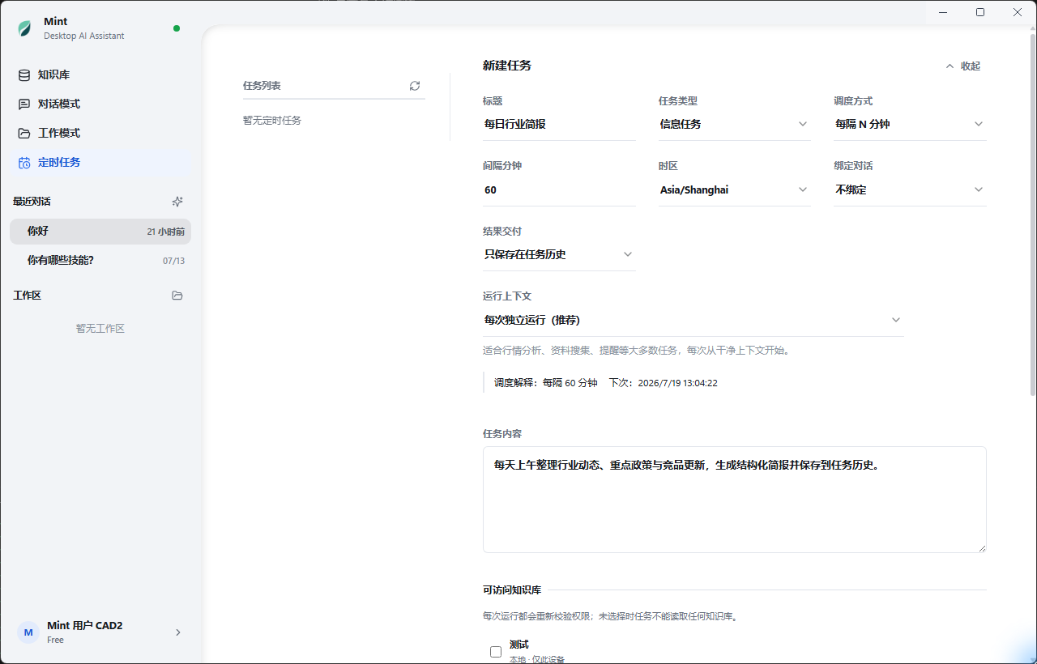The width and height of the screenshot is (1037, 664).
Task: Minimize the Mint window
Action: [x=943, y=12]
